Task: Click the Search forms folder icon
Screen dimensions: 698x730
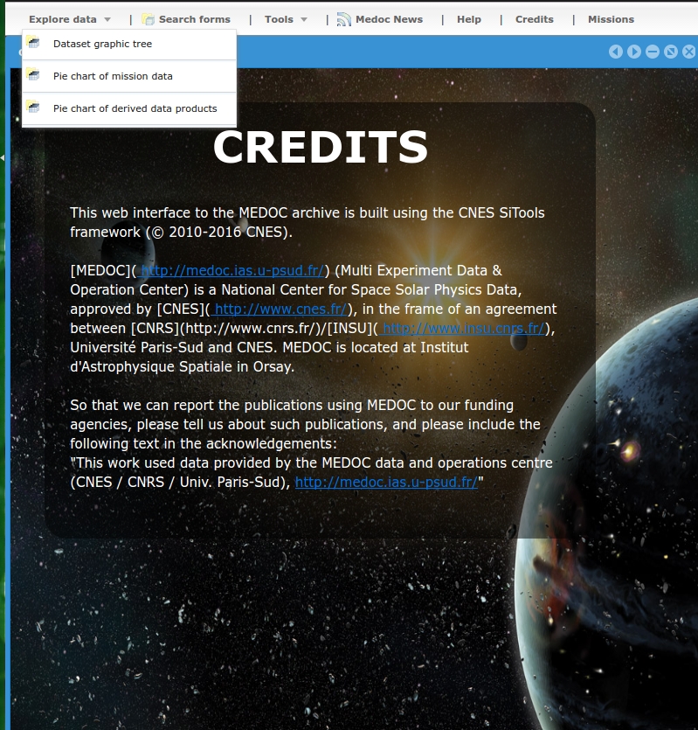Action: (148, 19)
